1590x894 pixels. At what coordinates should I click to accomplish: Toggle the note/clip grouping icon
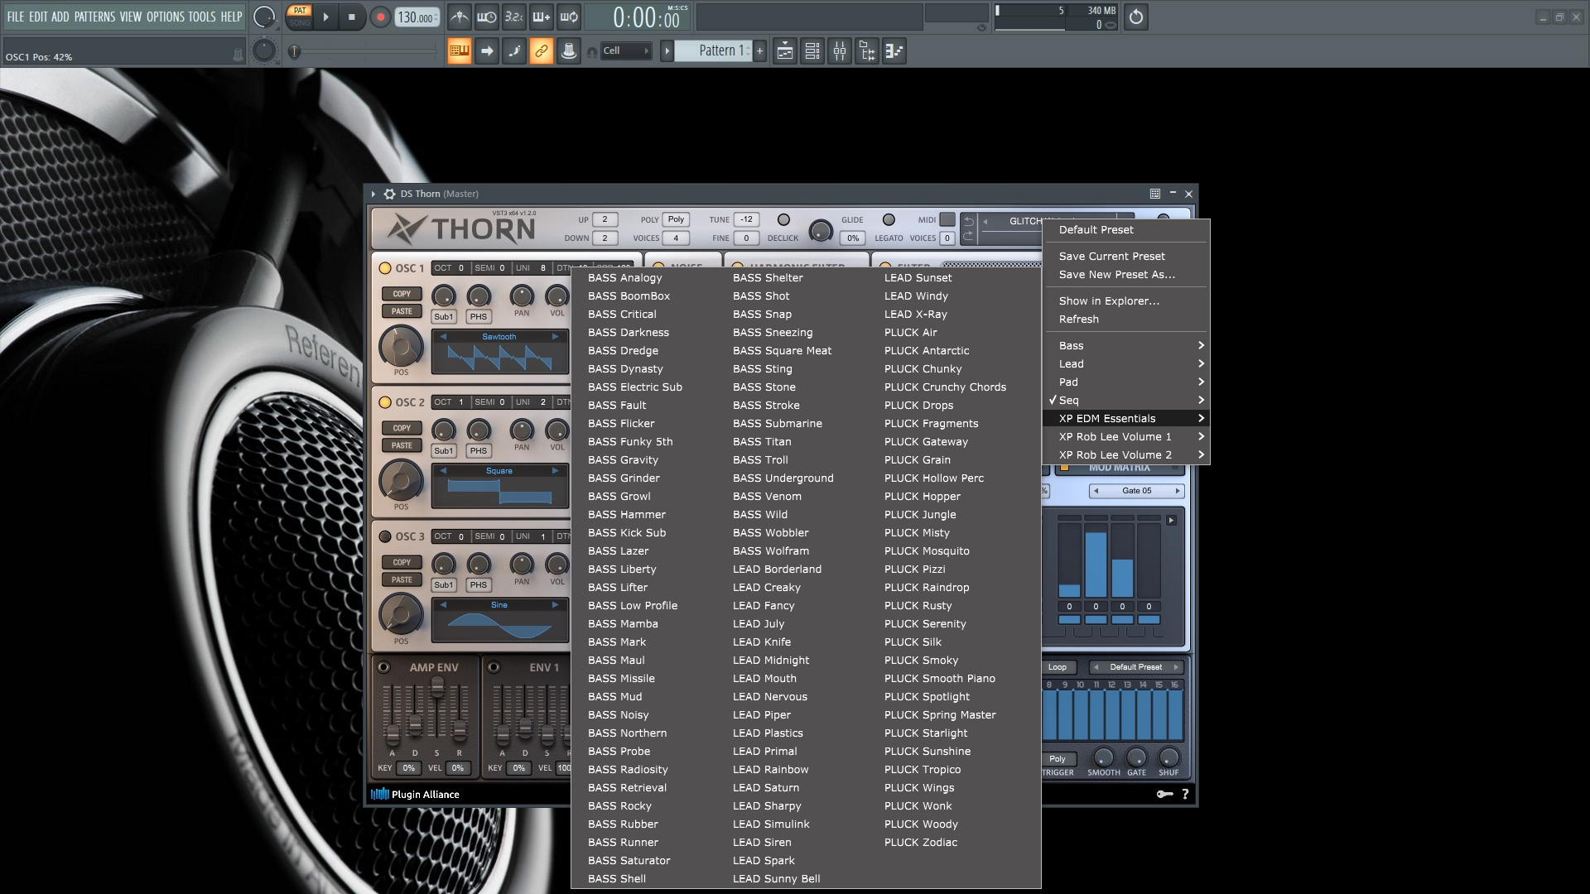(514, 51)
